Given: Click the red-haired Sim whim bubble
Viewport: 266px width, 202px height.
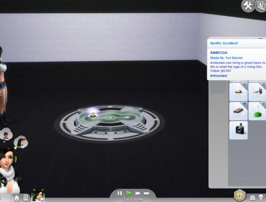Looking at the screenshot, I should point(6,134).
